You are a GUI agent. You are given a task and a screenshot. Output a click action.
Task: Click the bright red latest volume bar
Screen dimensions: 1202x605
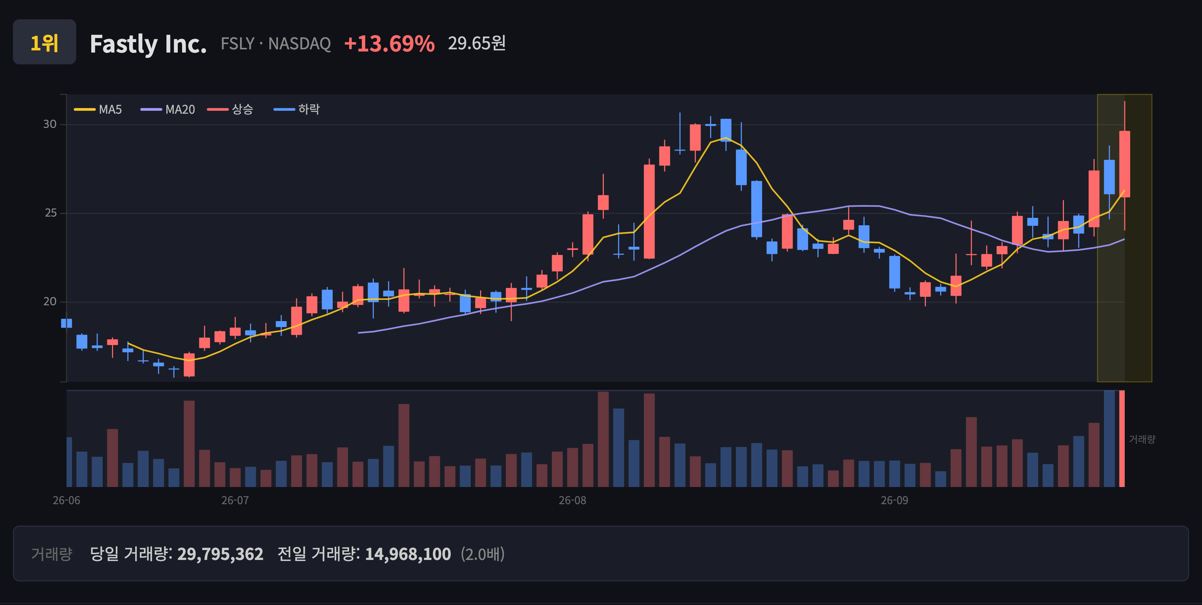point(1122,439)
